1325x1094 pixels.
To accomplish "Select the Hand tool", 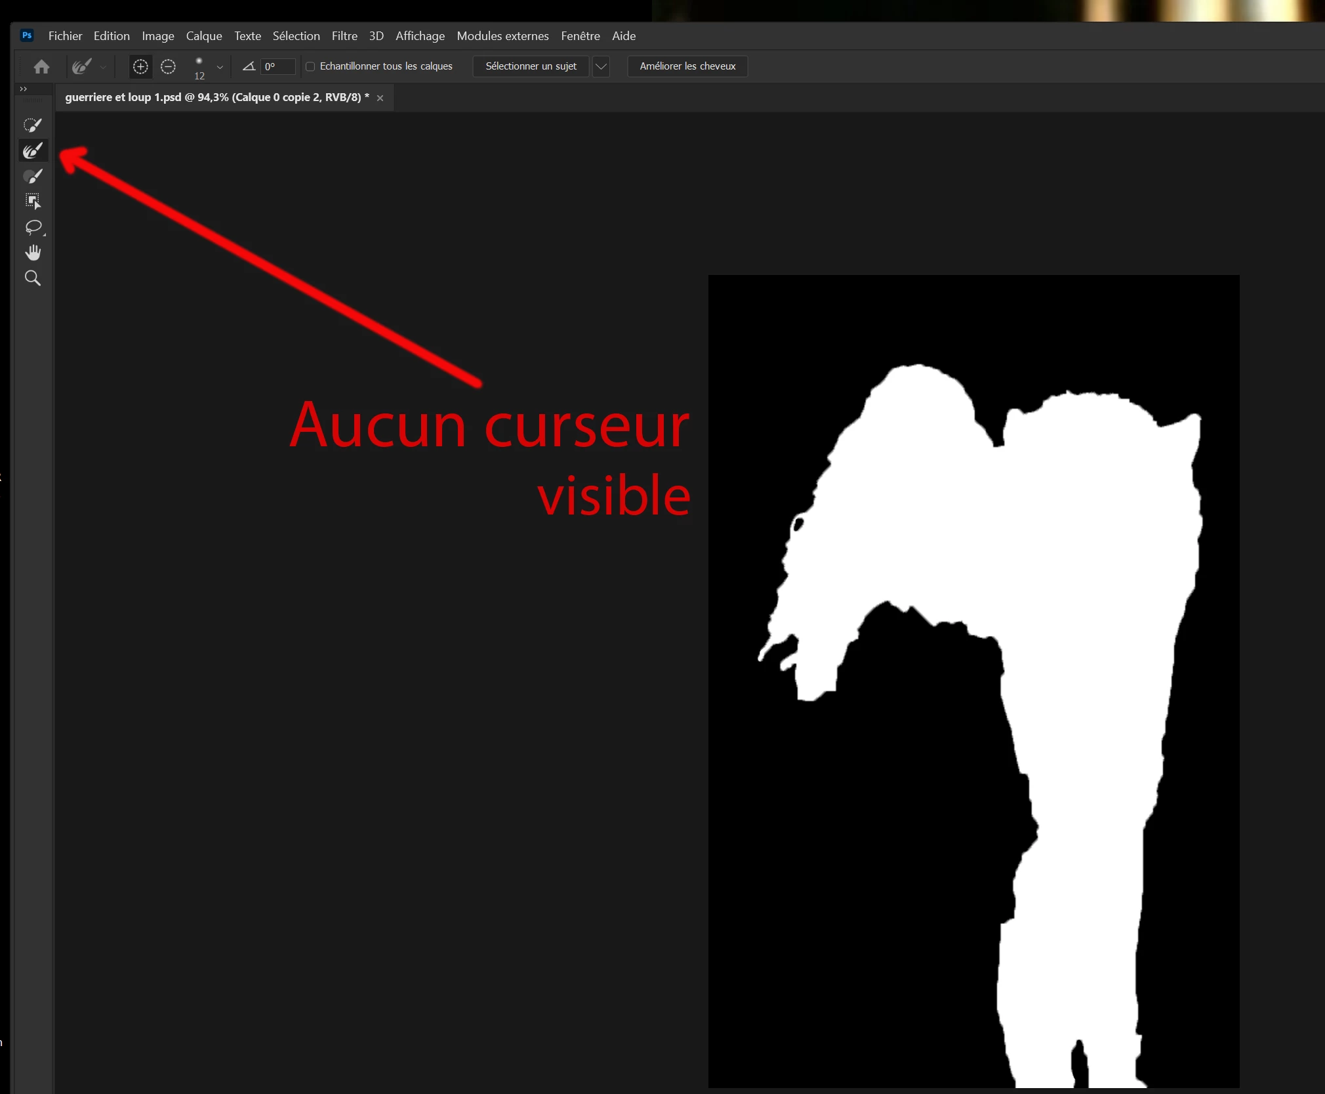I will pos(32,253).
